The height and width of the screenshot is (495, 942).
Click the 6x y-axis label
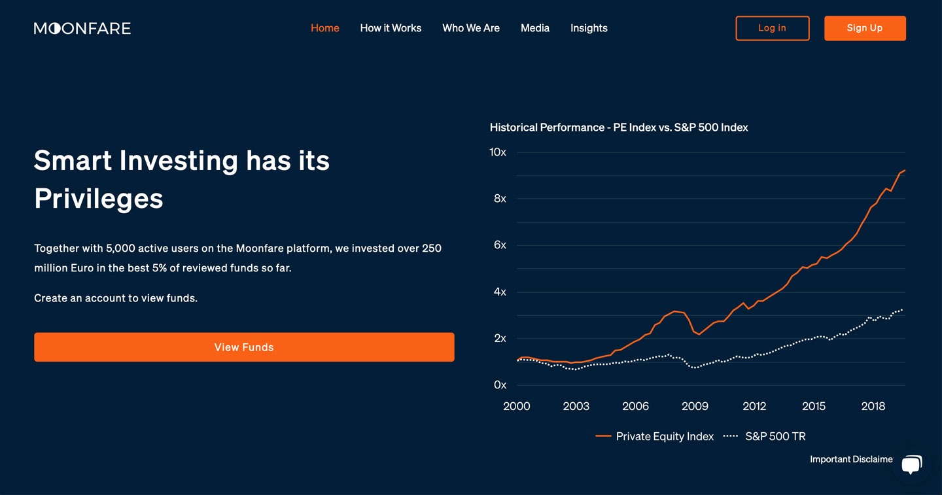click(x=500, y=245)
